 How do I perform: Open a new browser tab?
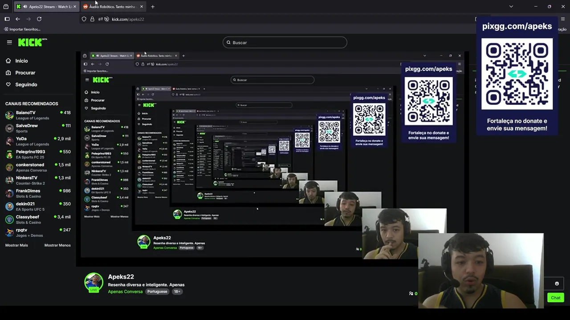pyautogui.click(x=153, y=7)
